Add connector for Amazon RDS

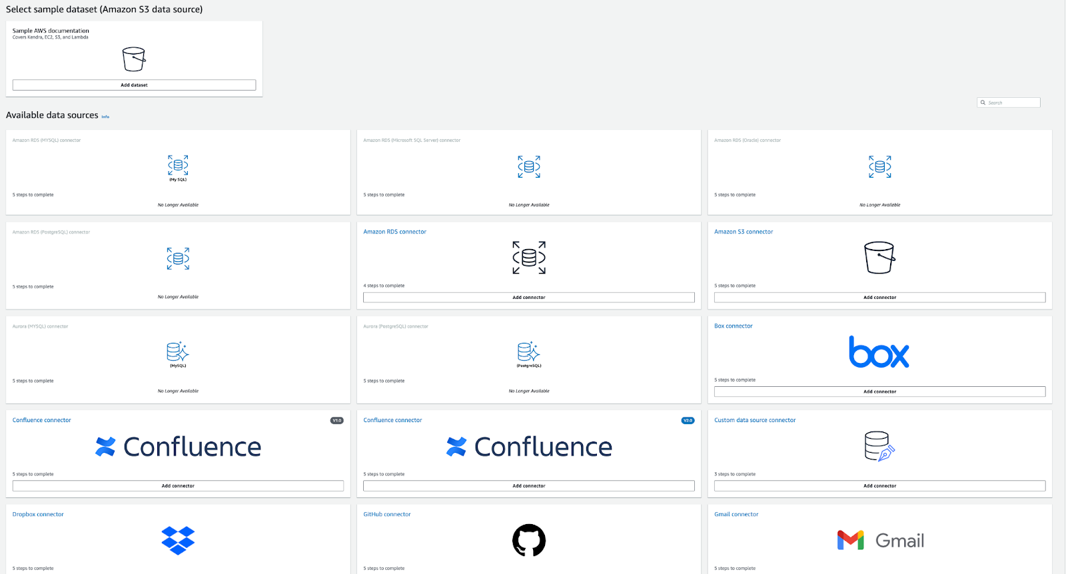pos(529,298)
